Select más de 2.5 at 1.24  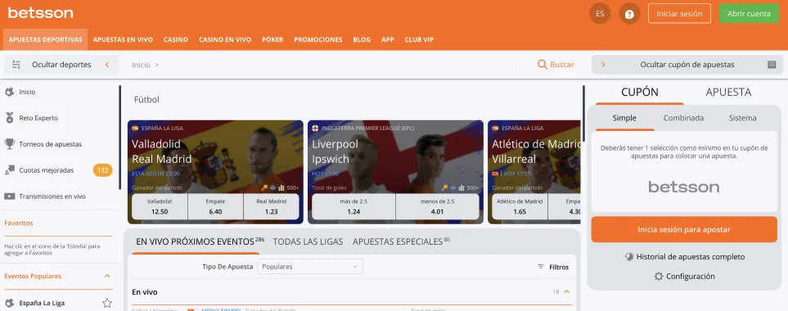click(x=353, y=206)
